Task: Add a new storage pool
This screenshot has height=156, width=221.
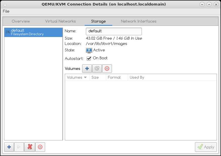Action: pyautogui.click(x=9, y=147)
